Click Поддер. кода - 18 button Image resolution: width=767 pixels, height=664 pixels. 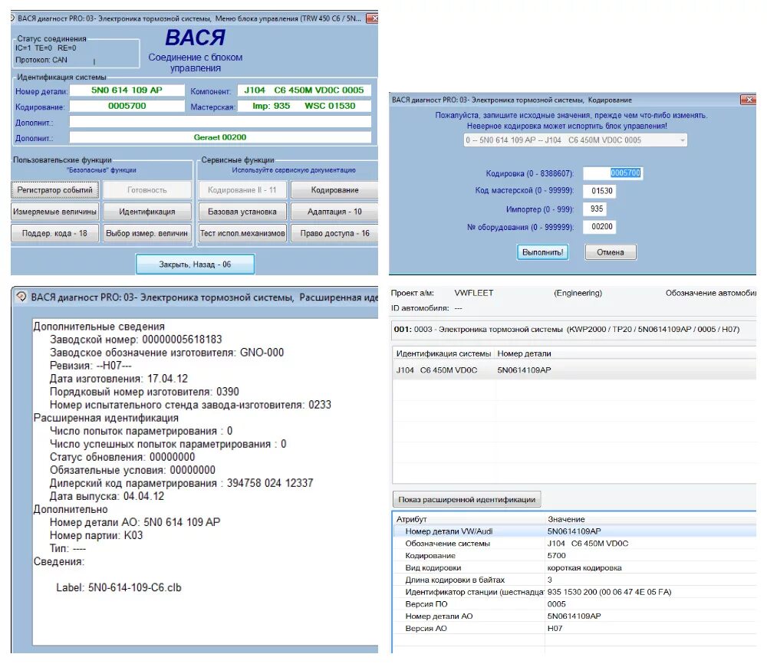(54, 233)
